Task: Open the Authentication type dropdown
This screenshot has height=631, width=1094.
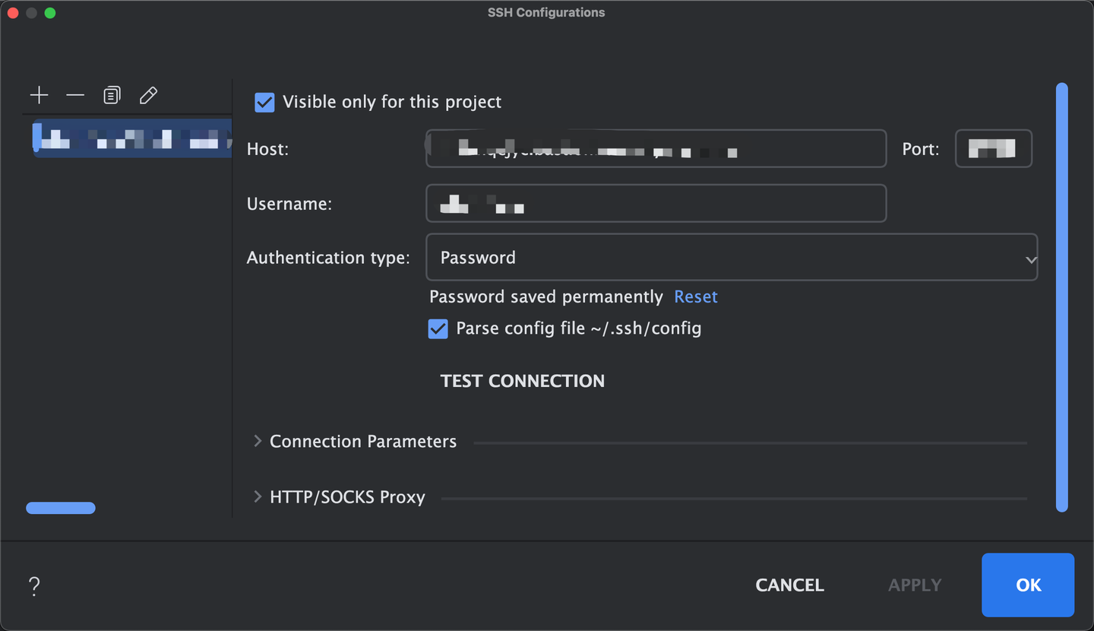Action: pos(732,258)
